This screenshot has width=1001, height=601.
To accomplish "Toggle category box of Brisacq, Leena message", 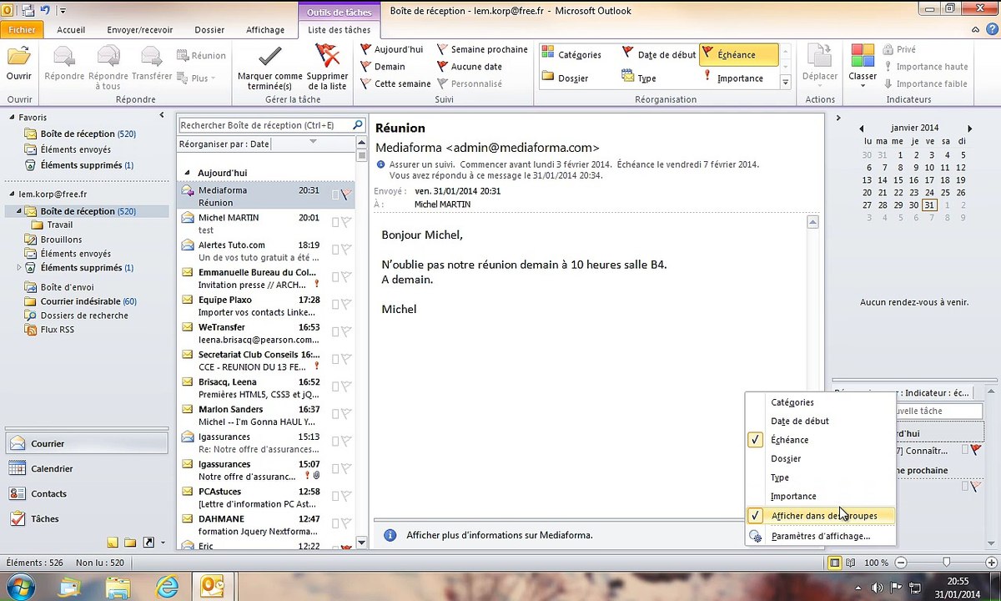I will click(335, 386).
